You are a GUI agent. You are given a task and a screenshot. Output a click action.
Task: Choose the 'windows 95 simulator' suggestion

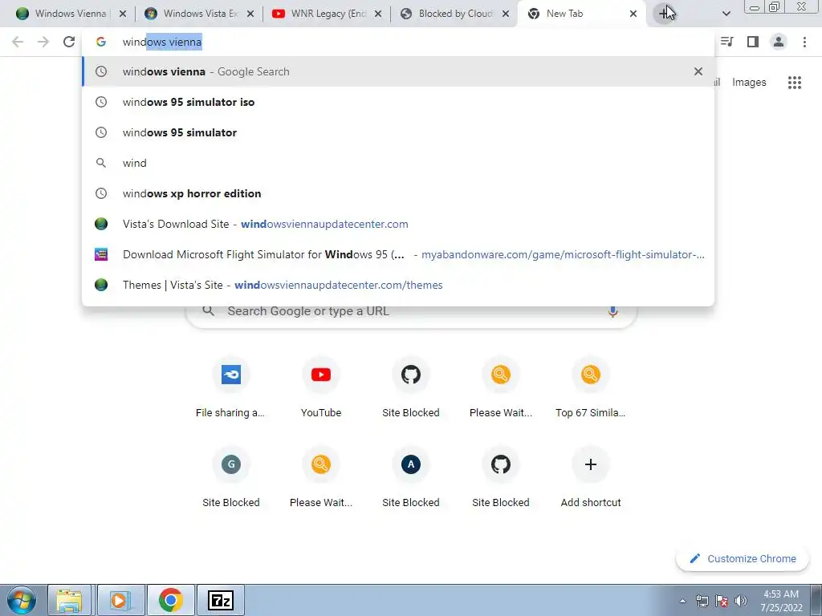pyautogui.click(x=398, y=132)
